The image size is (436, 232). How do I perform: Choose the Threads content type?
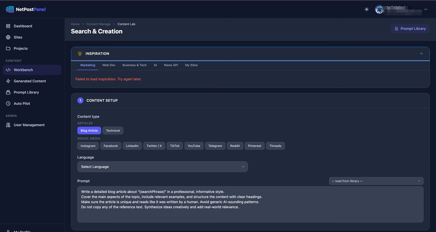275,146
